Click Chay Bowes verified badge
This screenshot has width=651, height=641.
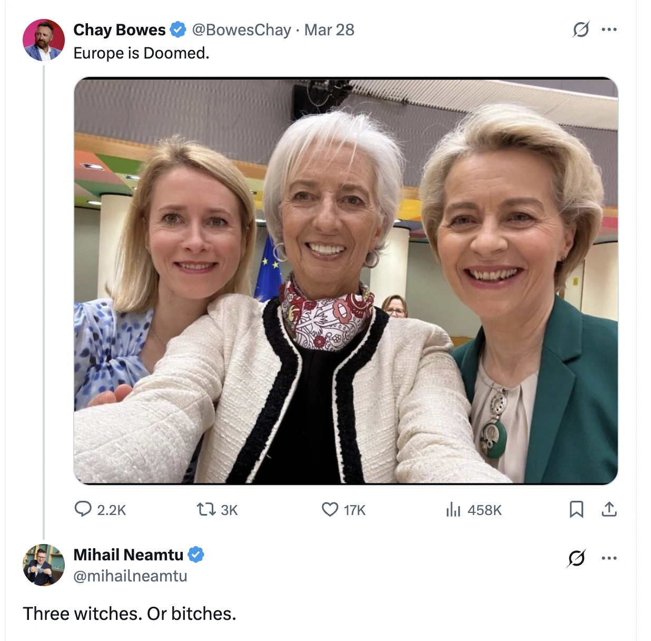point(178,30)
